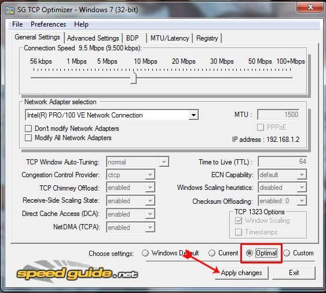This screenshot has height=293, width=326.
Task: Click the SG TCP Optimizer title bar icon
Action: coord(9,10)
